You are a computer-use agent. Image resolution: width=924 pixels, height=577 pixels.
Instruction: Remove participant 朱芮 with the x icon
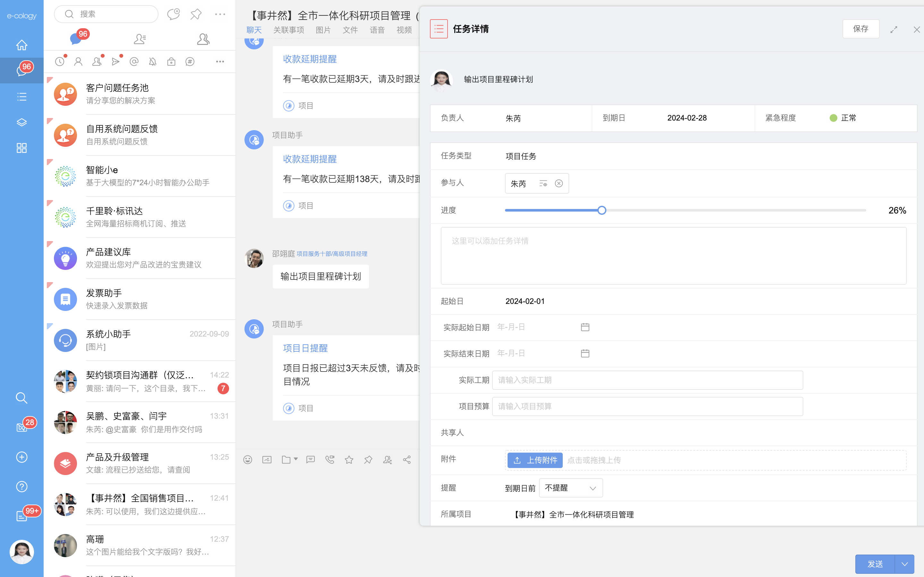[559, 184]
